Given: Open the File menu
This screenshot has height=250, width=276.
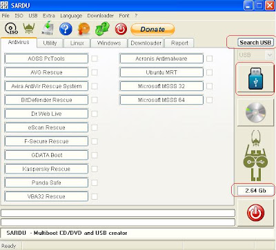Looking at the screenshot, I should 6,16.
